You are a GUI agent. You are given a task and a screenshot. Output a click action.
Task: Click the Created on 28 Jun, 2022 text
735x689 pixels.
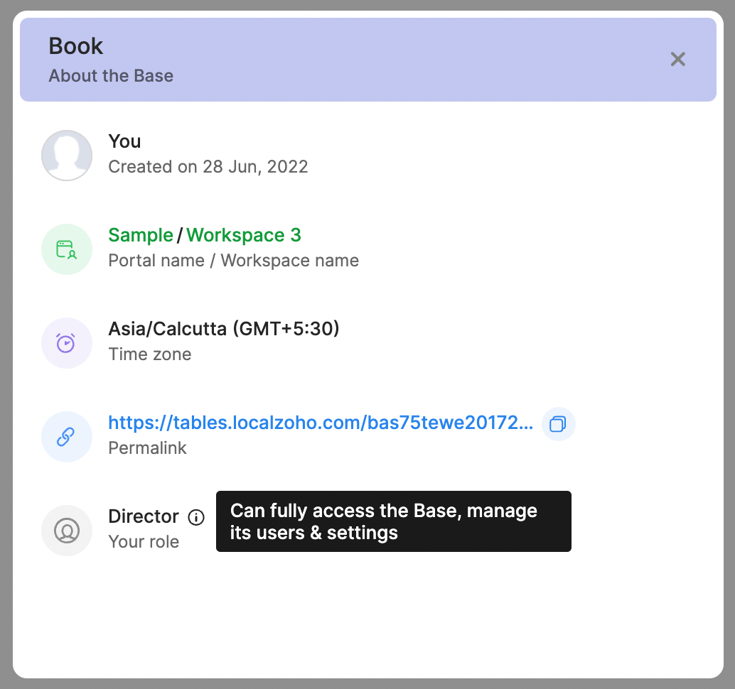208,167
